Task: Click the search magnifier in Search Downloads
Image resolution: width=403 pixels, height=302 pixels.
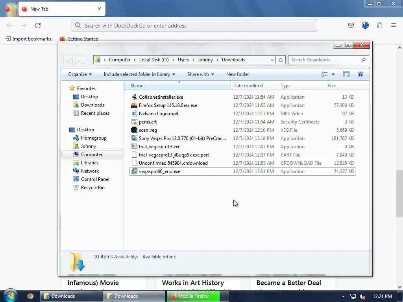Action: (x=363, y=60)
